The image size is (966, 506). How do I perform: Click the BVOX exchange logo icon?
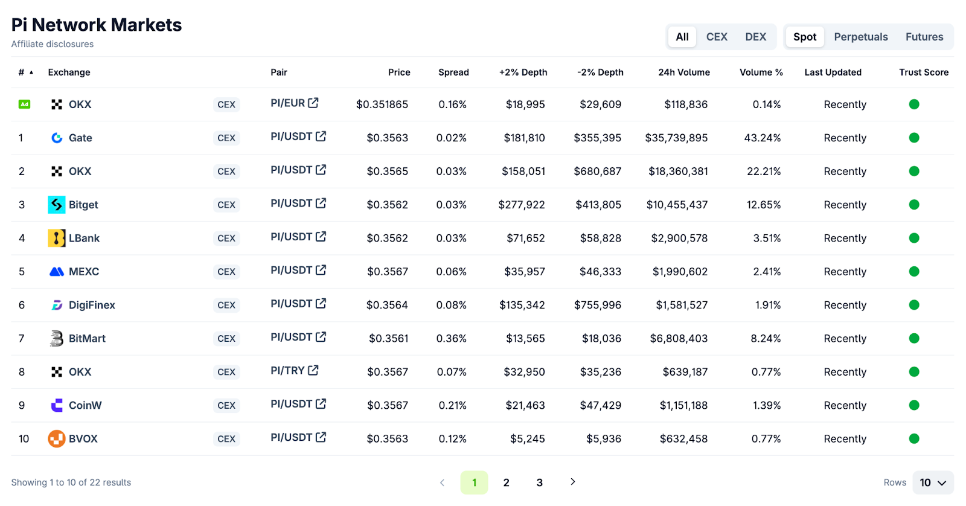click(x=57, y=439)
